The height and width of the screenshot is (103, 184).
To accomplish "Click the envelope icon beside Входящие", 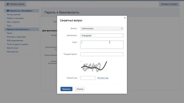I will [x=8, y=11].
